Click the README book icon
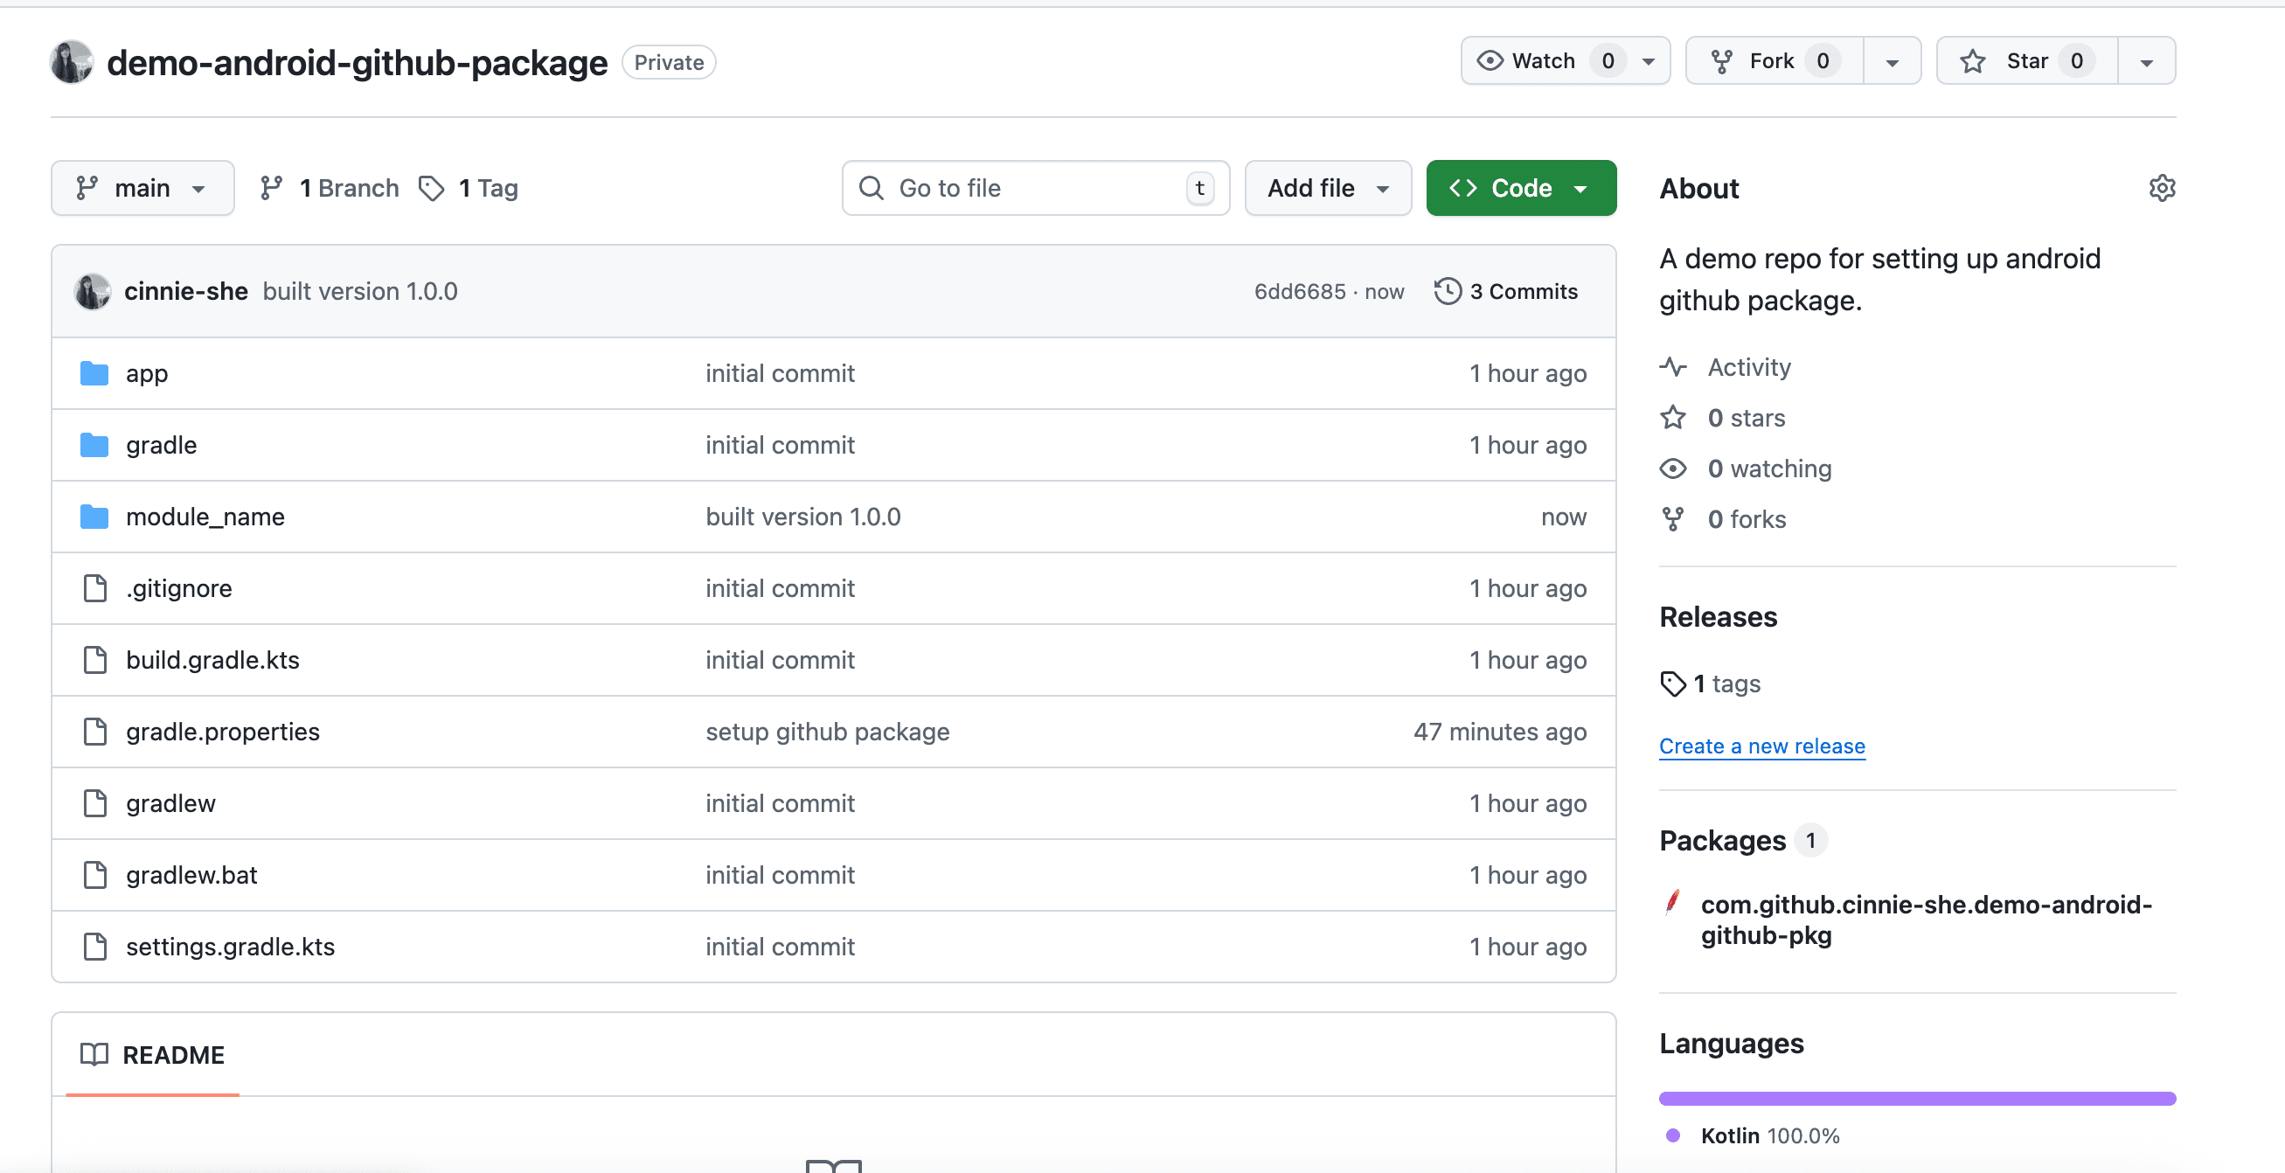The height and width of the screenshot is (1173, 2285). [94, 1055]
